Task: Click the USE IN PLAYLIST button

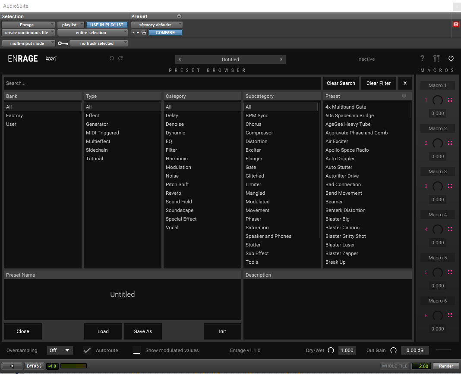Action: click(x=107, y=25)
